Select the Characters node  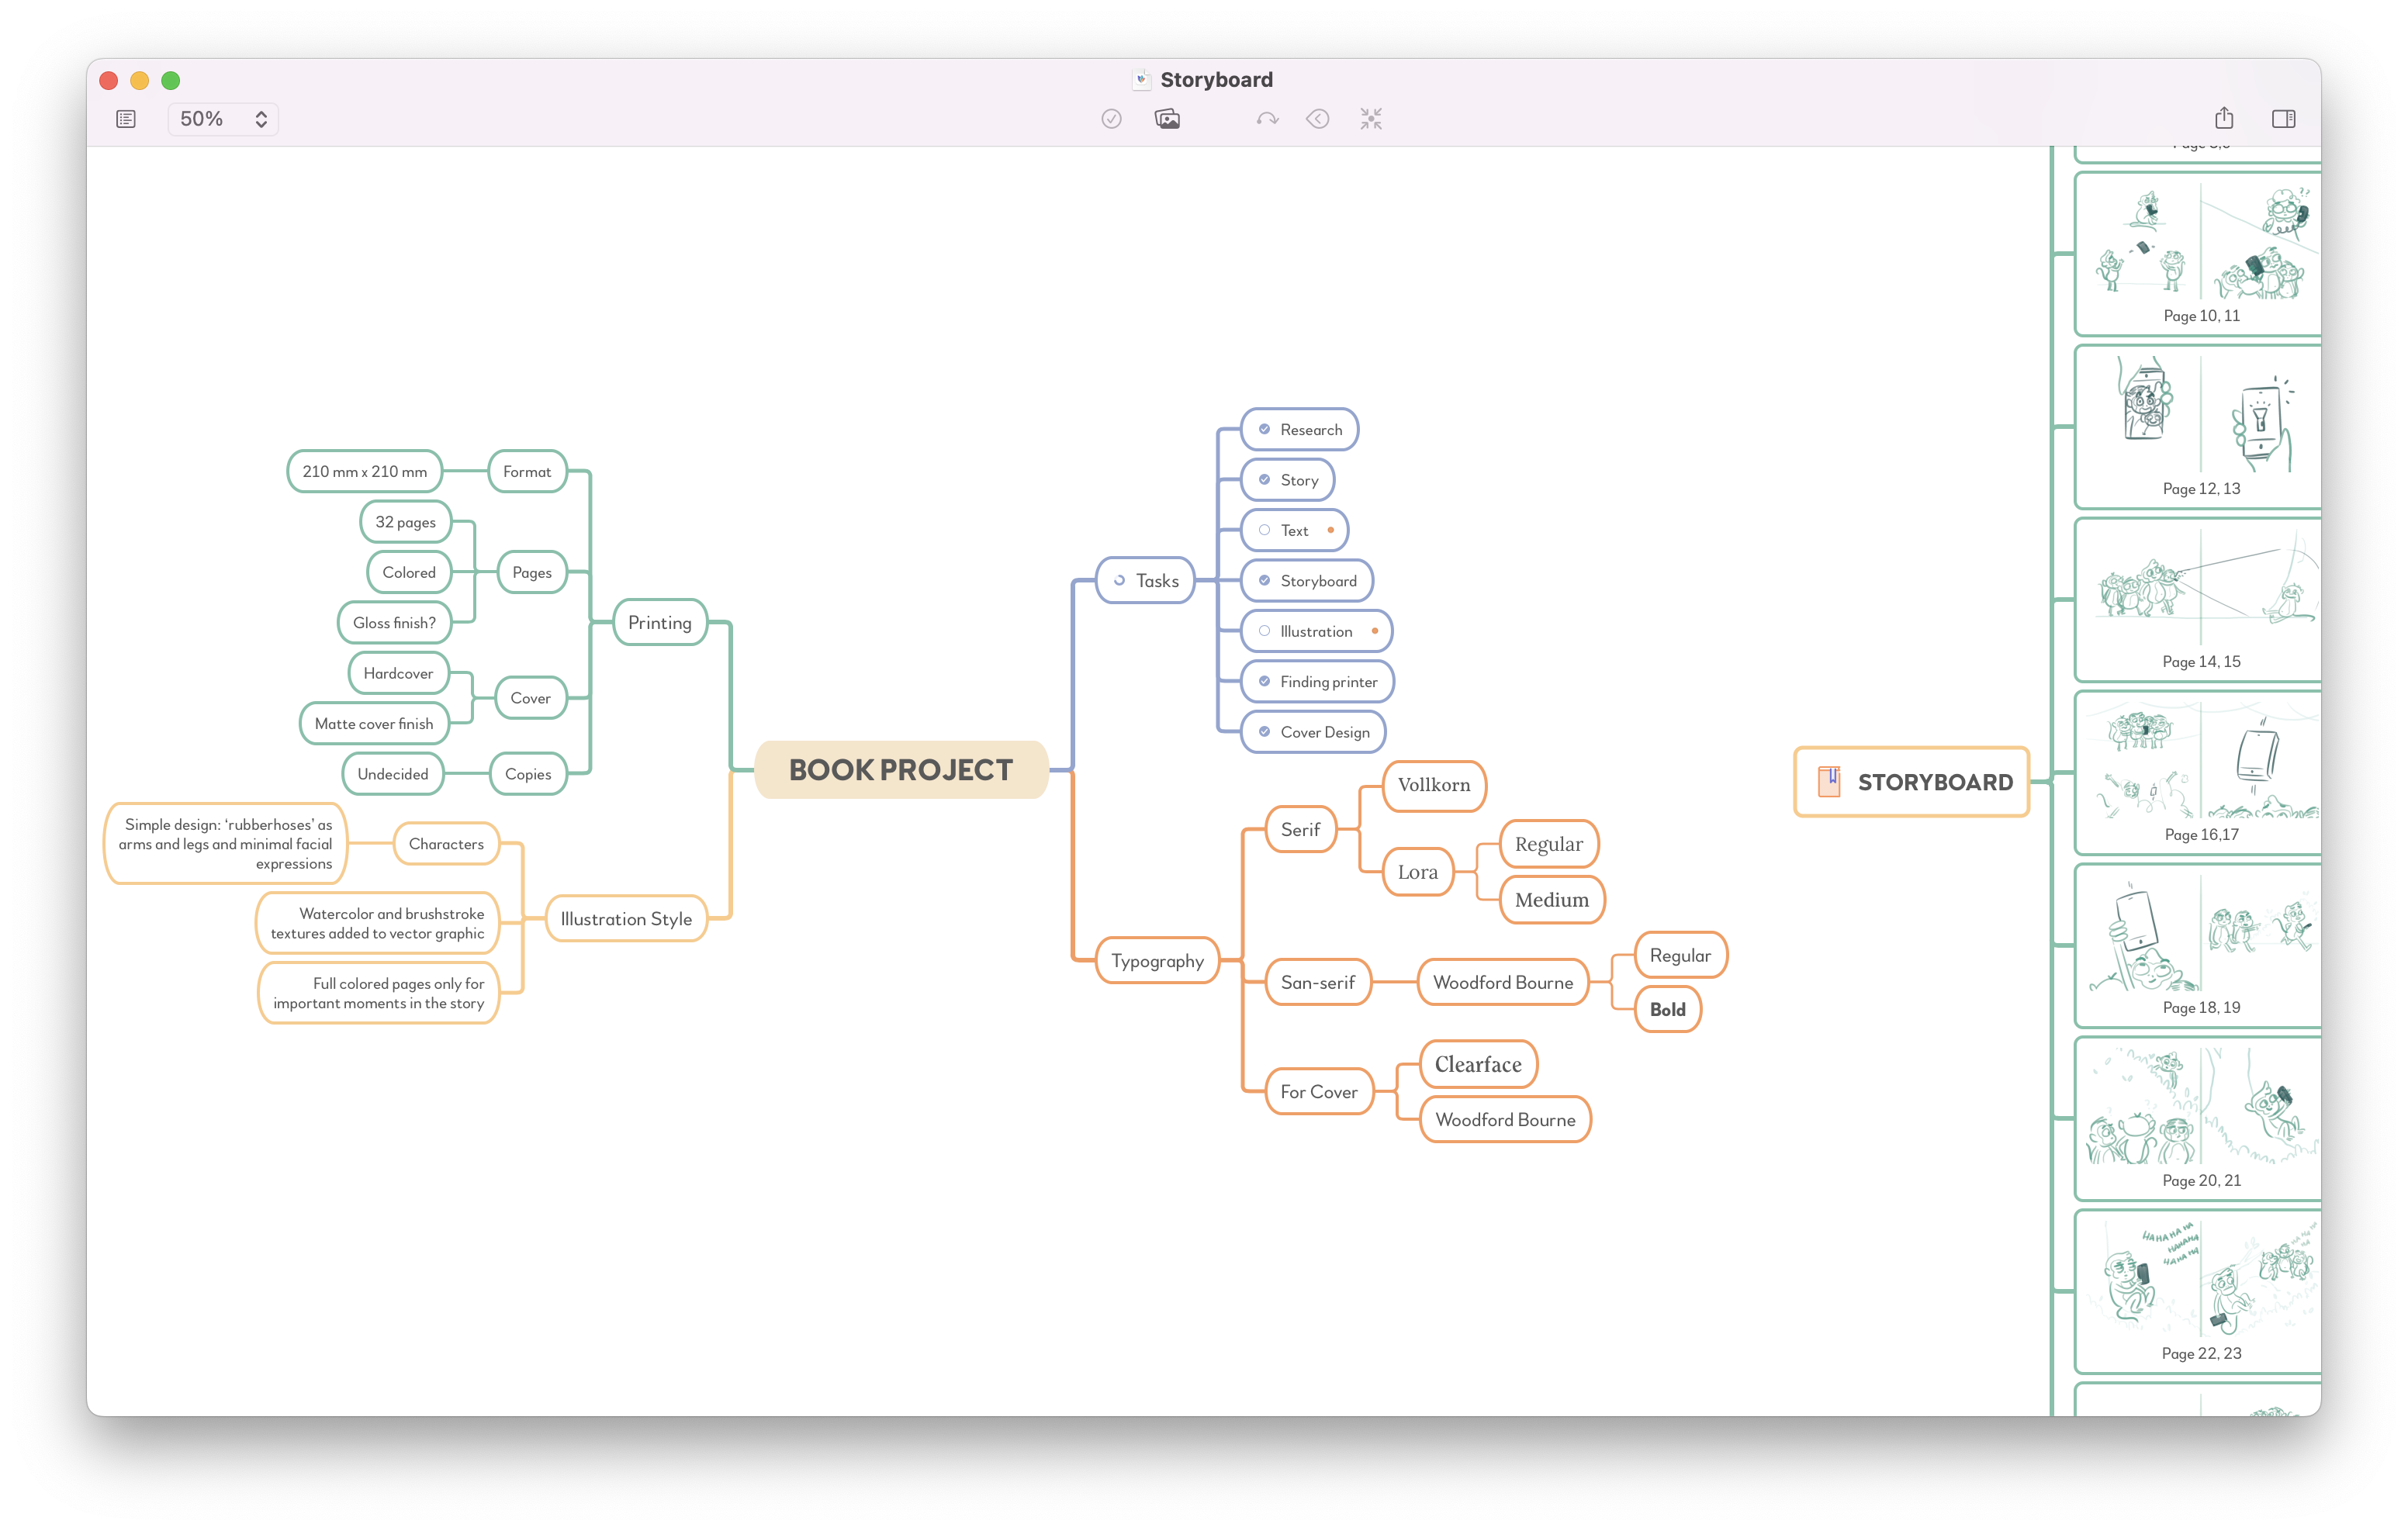(x=446, y=843)
